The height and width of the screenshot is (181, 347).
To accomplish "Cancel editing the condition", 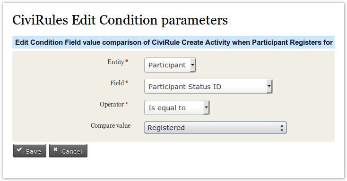I will click(x=68, y=151).
